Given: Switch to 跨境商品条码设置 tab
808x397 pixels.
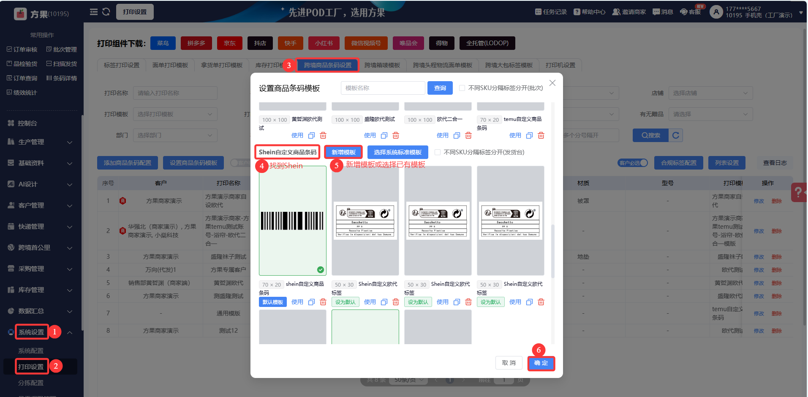Looking at the screenshot, I should click(328, 65).
